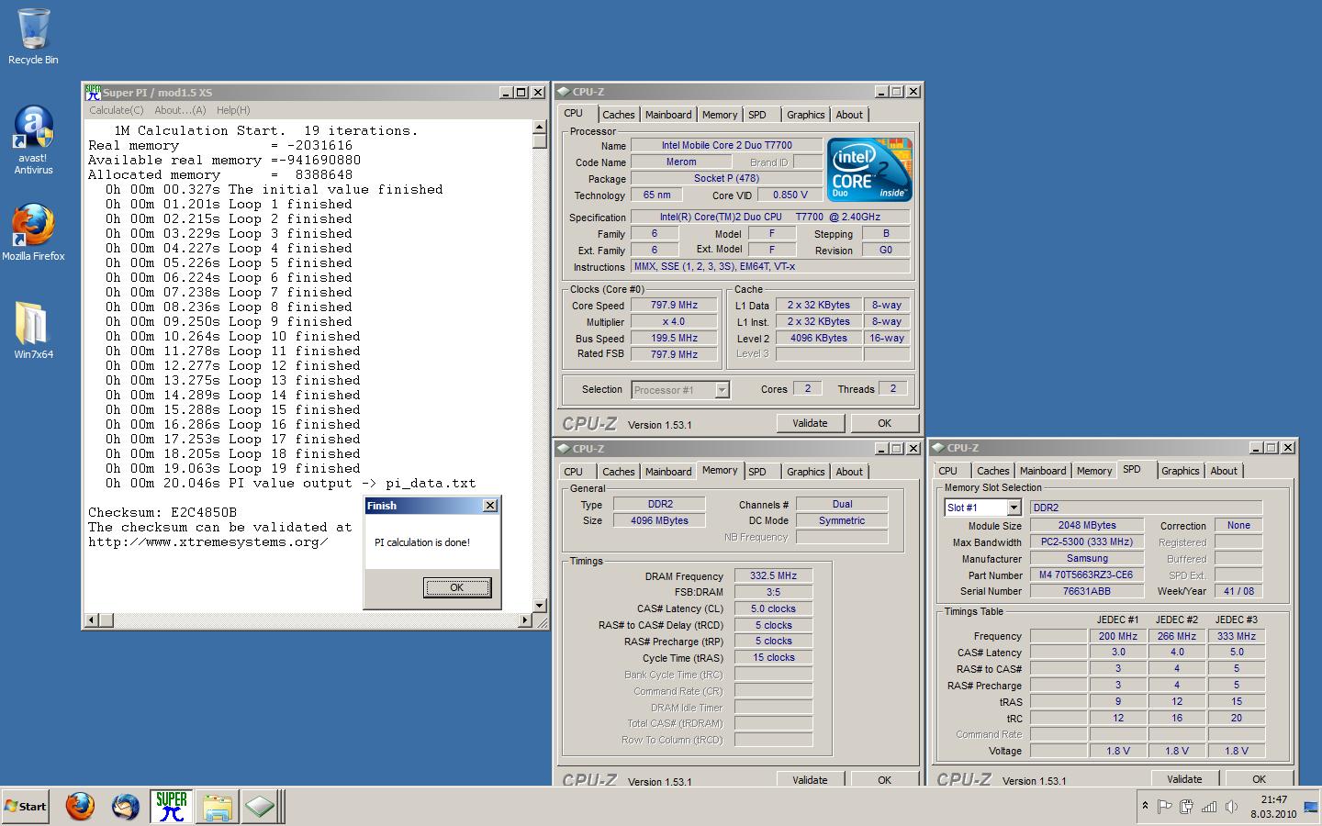Viewport: 1322px width, 826px height.
Task: Open the volume speaker tray icon
Action: coord(1231,807)
